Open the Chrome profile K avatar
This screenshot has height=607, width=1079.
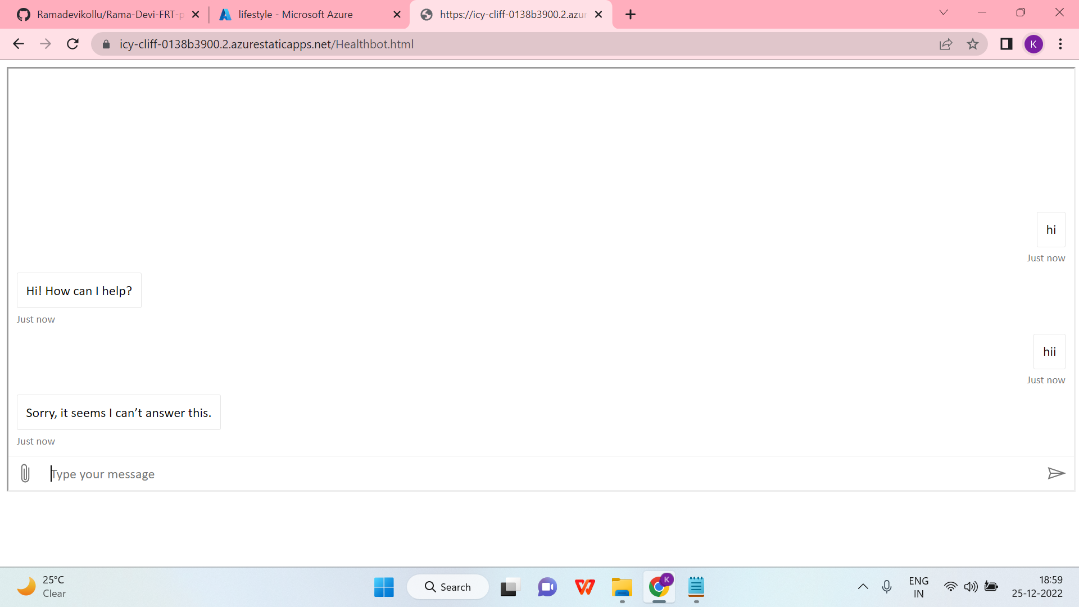coord(1033,44)
